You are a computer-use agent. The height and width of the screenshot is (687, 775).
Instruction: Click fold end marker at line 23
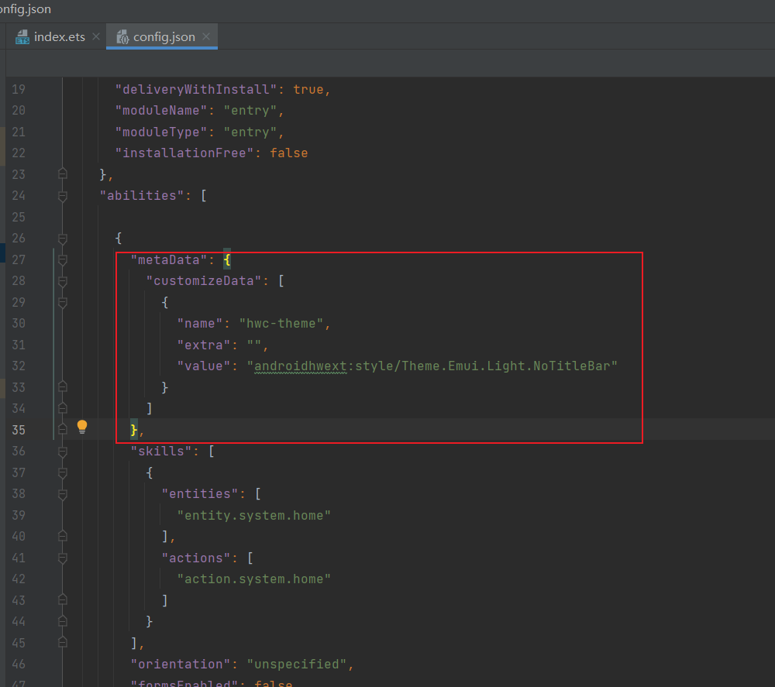pyautogui.click(x=63, y=174)
